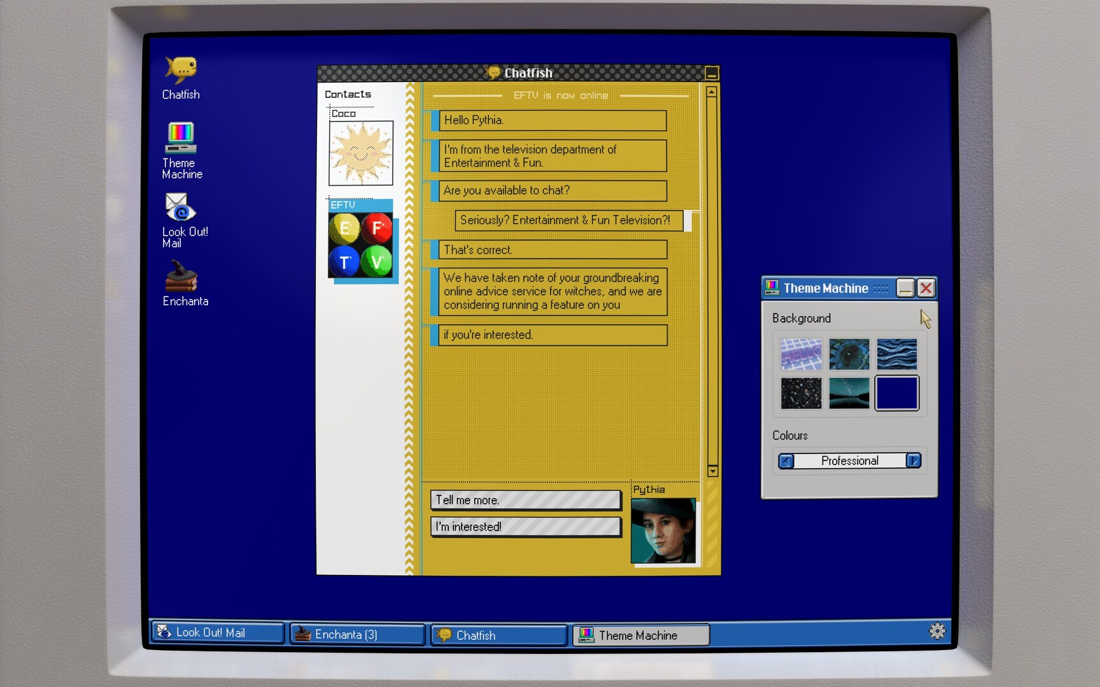Open settings gear in the taskbar
This screenshot has height=687, width=1100.
[937, 631]
